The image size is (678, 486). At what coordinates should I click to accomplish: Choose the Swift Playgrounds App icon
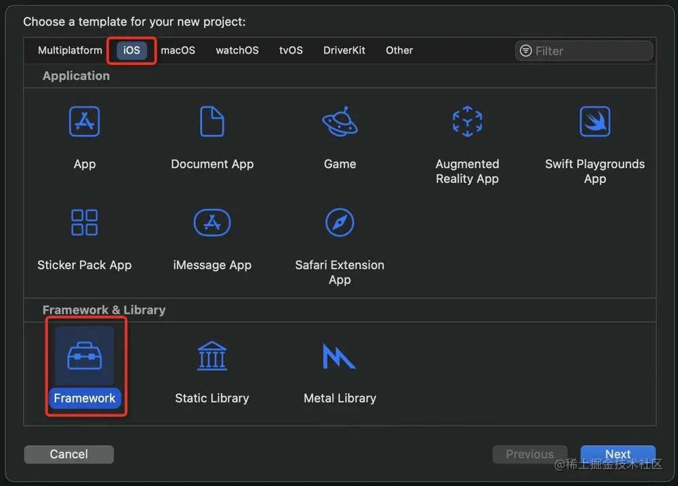[595, 121]
